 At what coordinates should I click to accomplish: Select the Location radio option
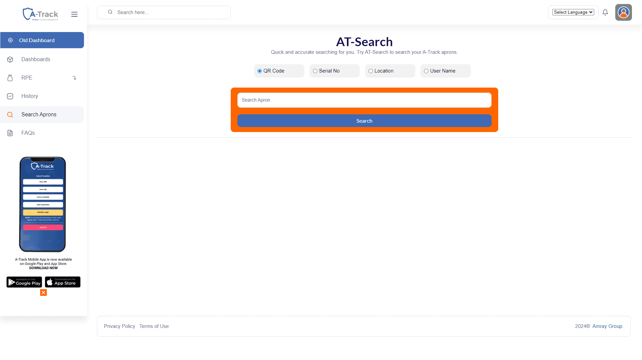(x=370, y=71)
